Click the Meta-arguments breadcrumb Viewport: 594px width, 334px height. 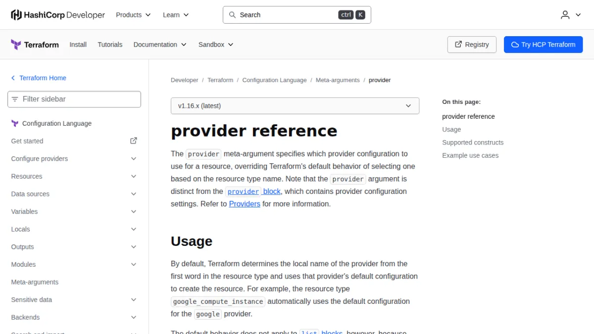click(x=338, y=80)
